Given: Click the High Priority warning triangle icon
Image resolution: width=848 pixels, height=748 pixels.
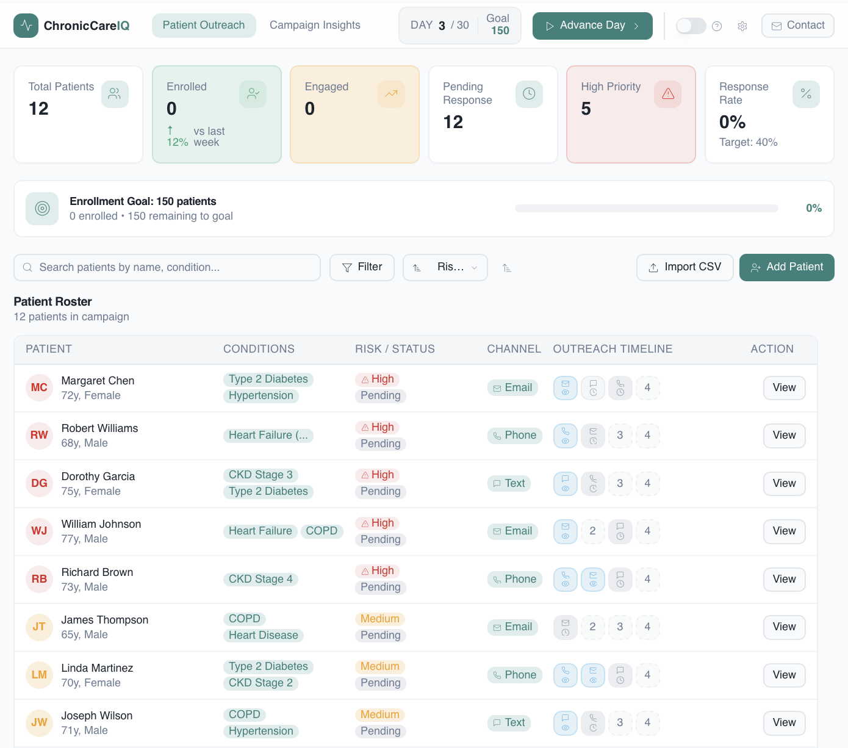Looking at the screenshot, I should coord(667,94).
